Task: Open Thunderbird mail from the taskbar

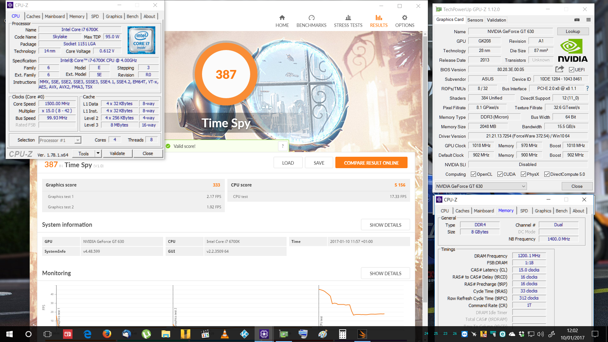Action: pos(127,334)
